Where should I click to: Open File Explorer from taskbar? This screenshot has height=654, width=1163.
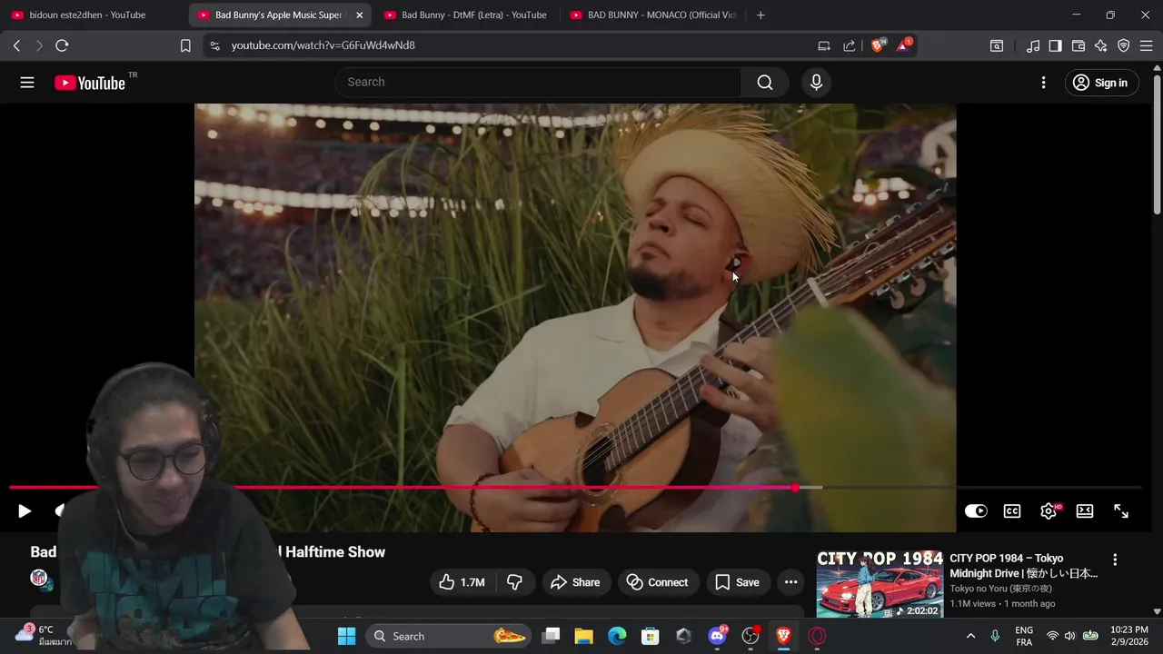coord(583,636)
